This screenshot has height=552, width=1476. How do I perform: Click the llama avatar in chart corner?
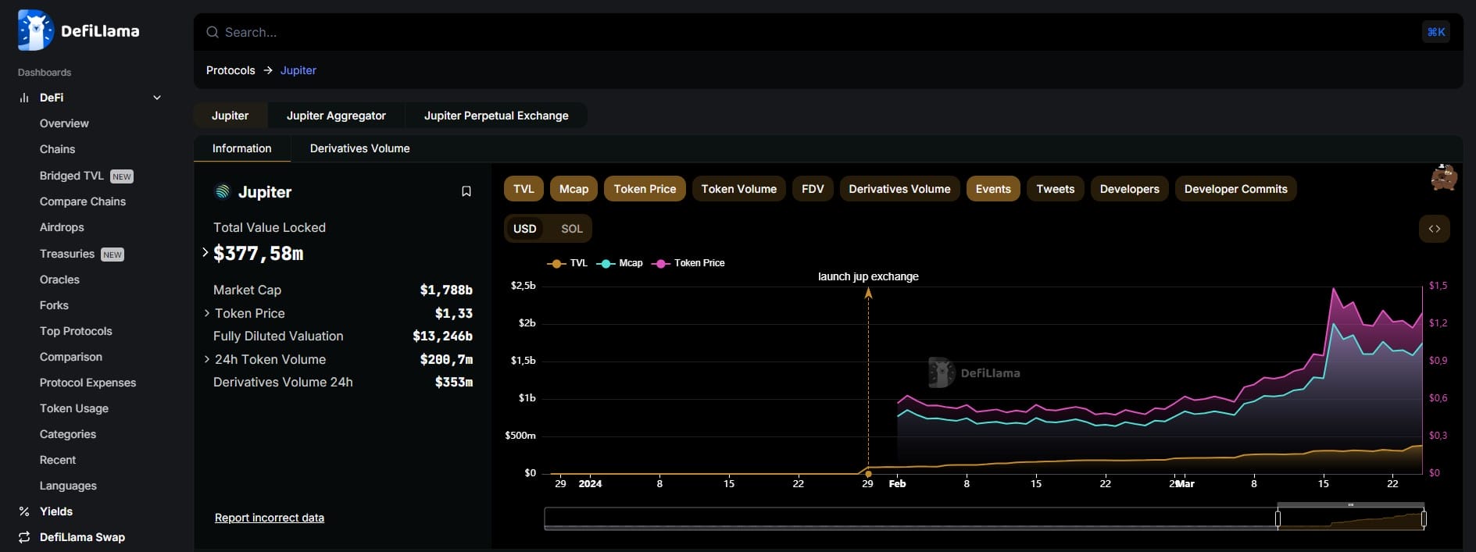pos(1443,178)
